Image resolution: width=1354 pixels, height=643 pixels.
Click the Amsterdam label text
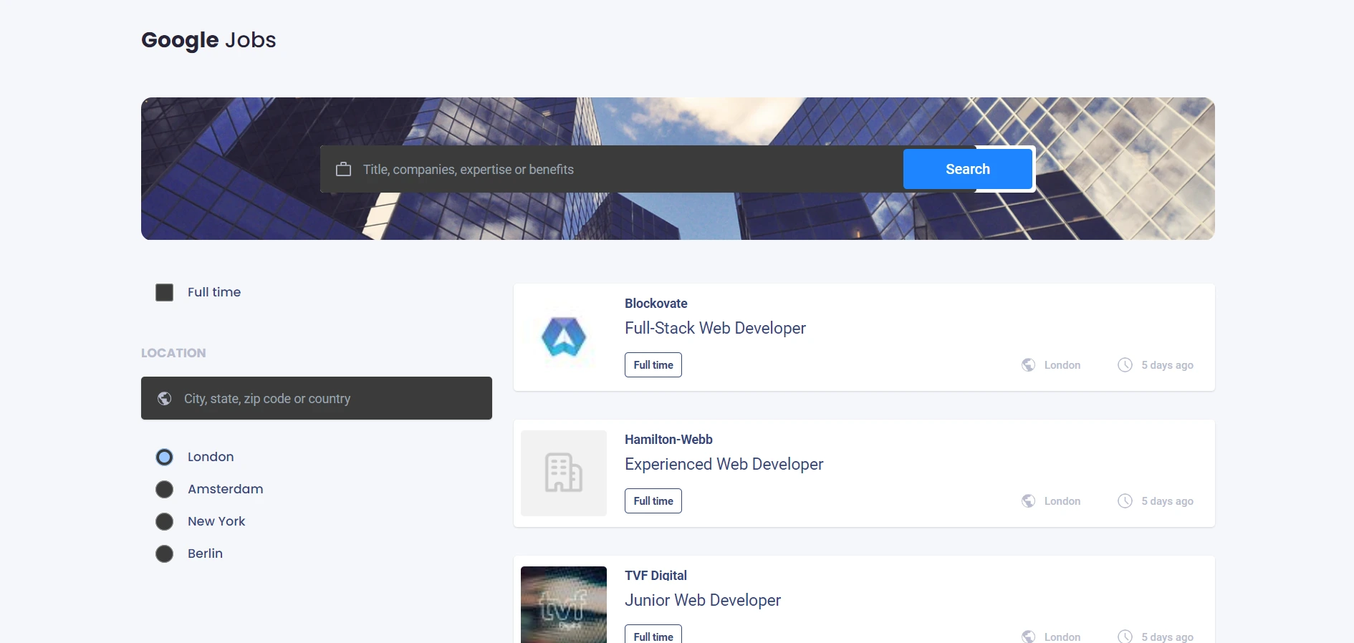(x=226, y=489)
